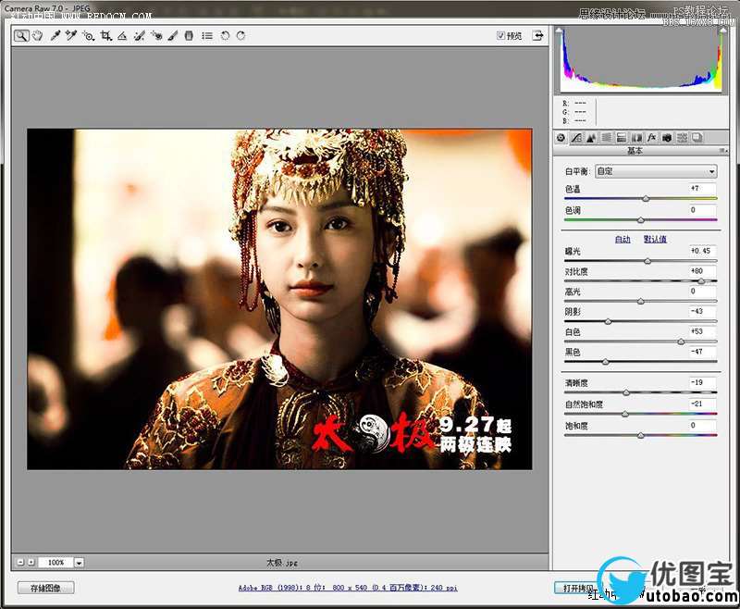Screen dimensions: 740x609
Task: Open the Lens Corrections panel tab
Action: (636, 137)
